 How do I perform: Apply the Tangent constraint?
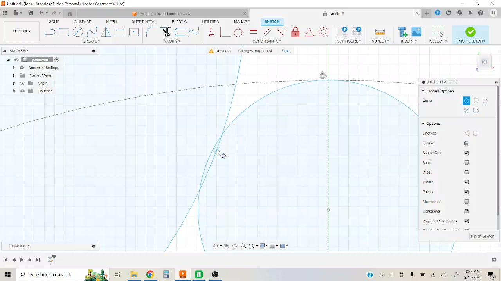pos(239,32)
